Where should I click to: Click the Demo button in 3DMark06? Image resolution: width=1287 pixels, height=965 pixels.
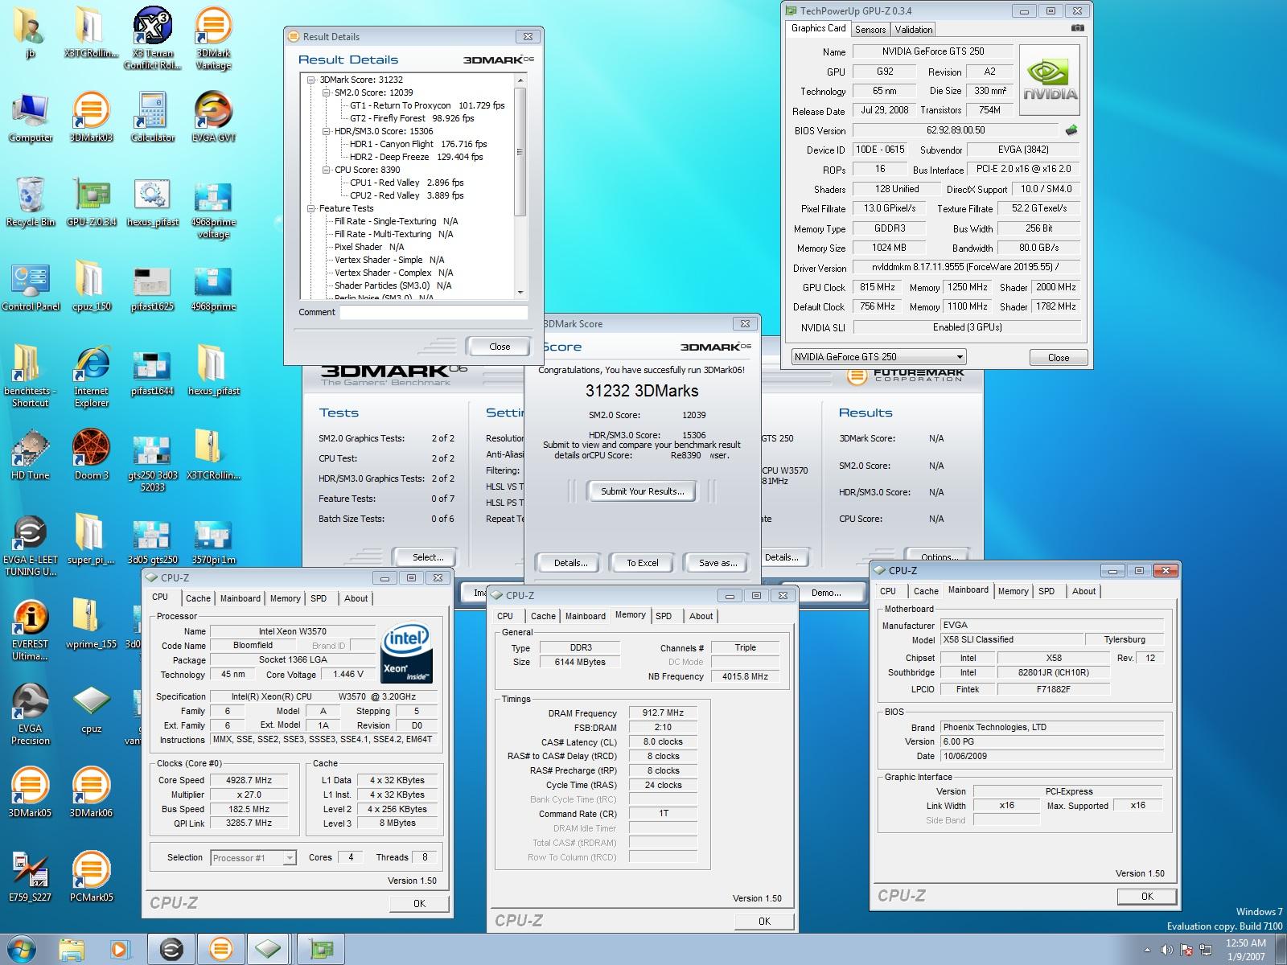point(826,593)
